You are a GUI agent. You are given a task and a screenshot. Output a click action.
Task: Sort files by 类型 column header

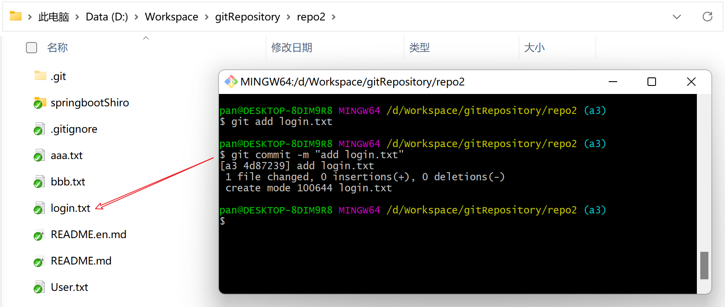pos(420,48)
